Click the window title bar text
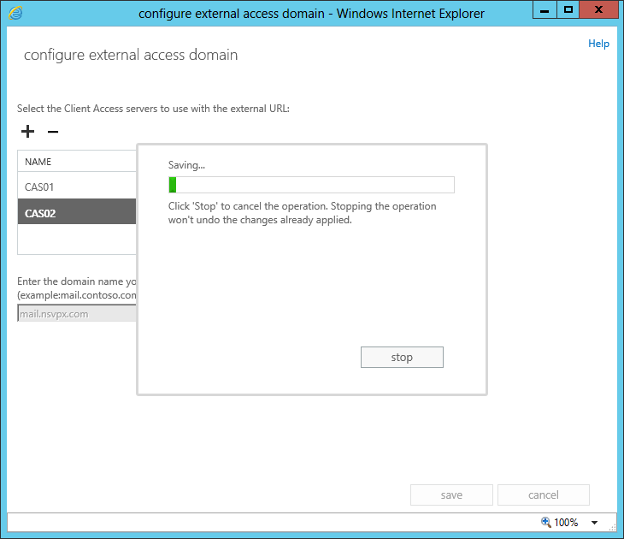 pos(311,13)
